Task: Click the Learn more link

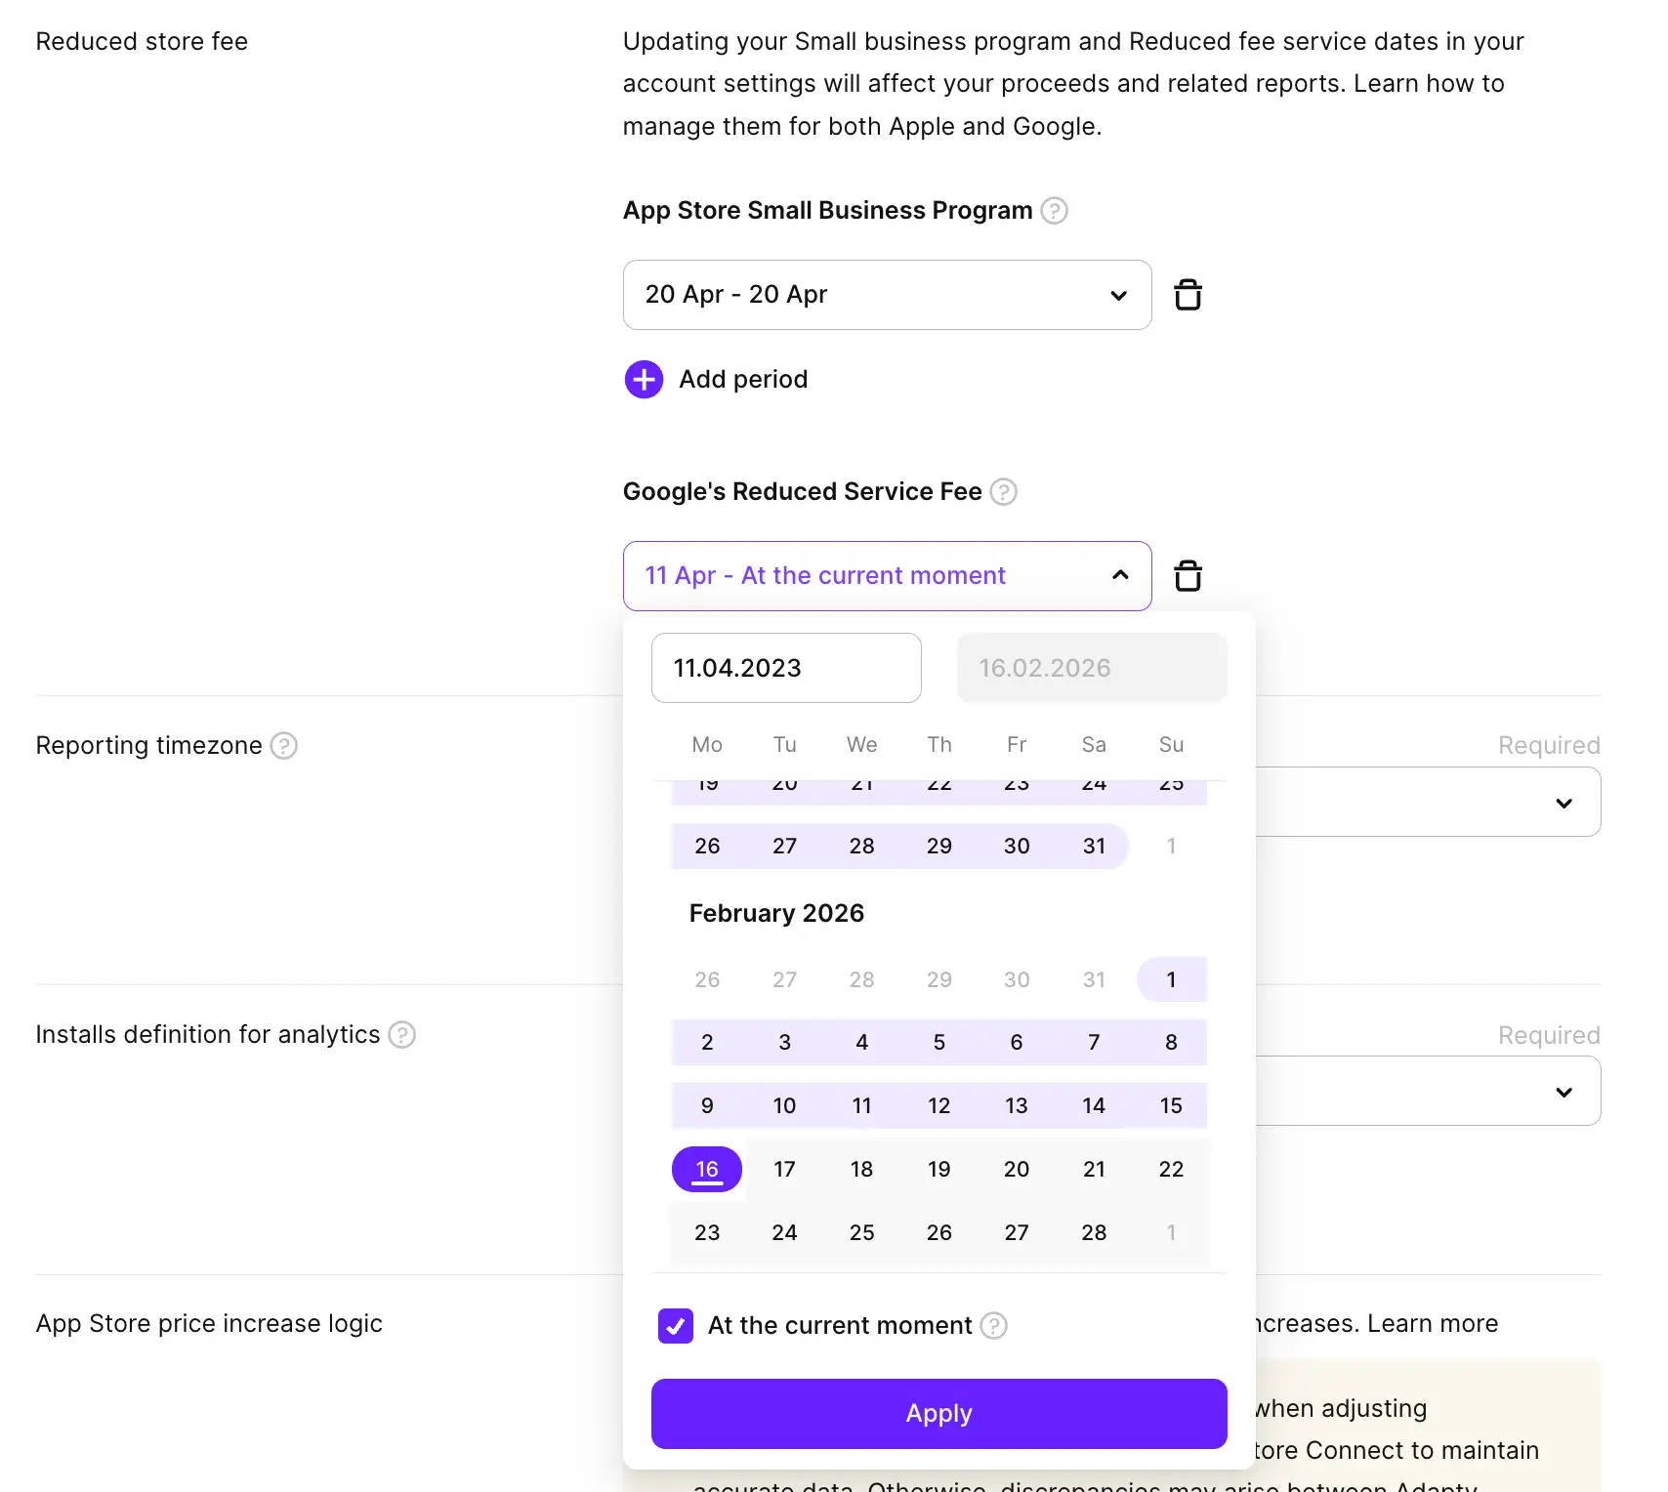Action: (1434, 1324)
